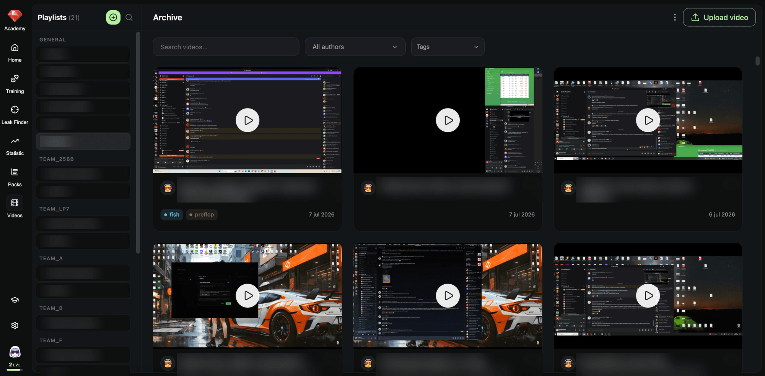Select first playlist under TEAM_25BB
This screenshot has width=765, height=376.
point(83,173)
